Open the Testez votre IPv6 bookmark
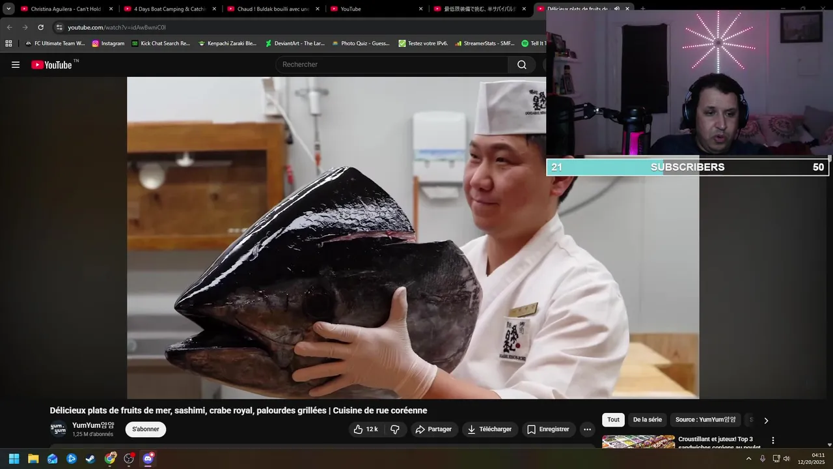 pos(423,44)
